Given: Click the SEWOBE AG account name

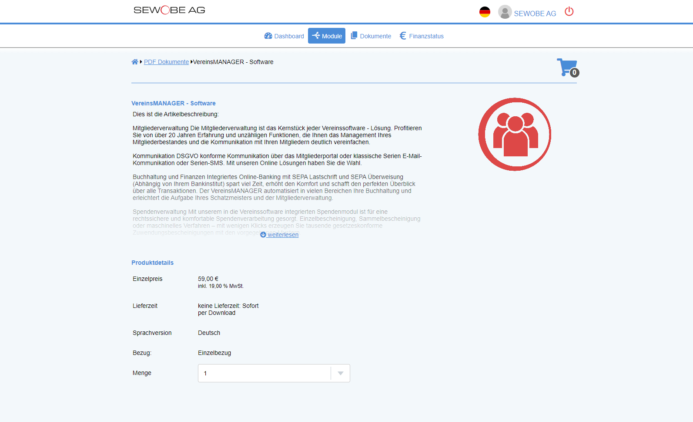Looking at the screenshot, I should 535,14.
